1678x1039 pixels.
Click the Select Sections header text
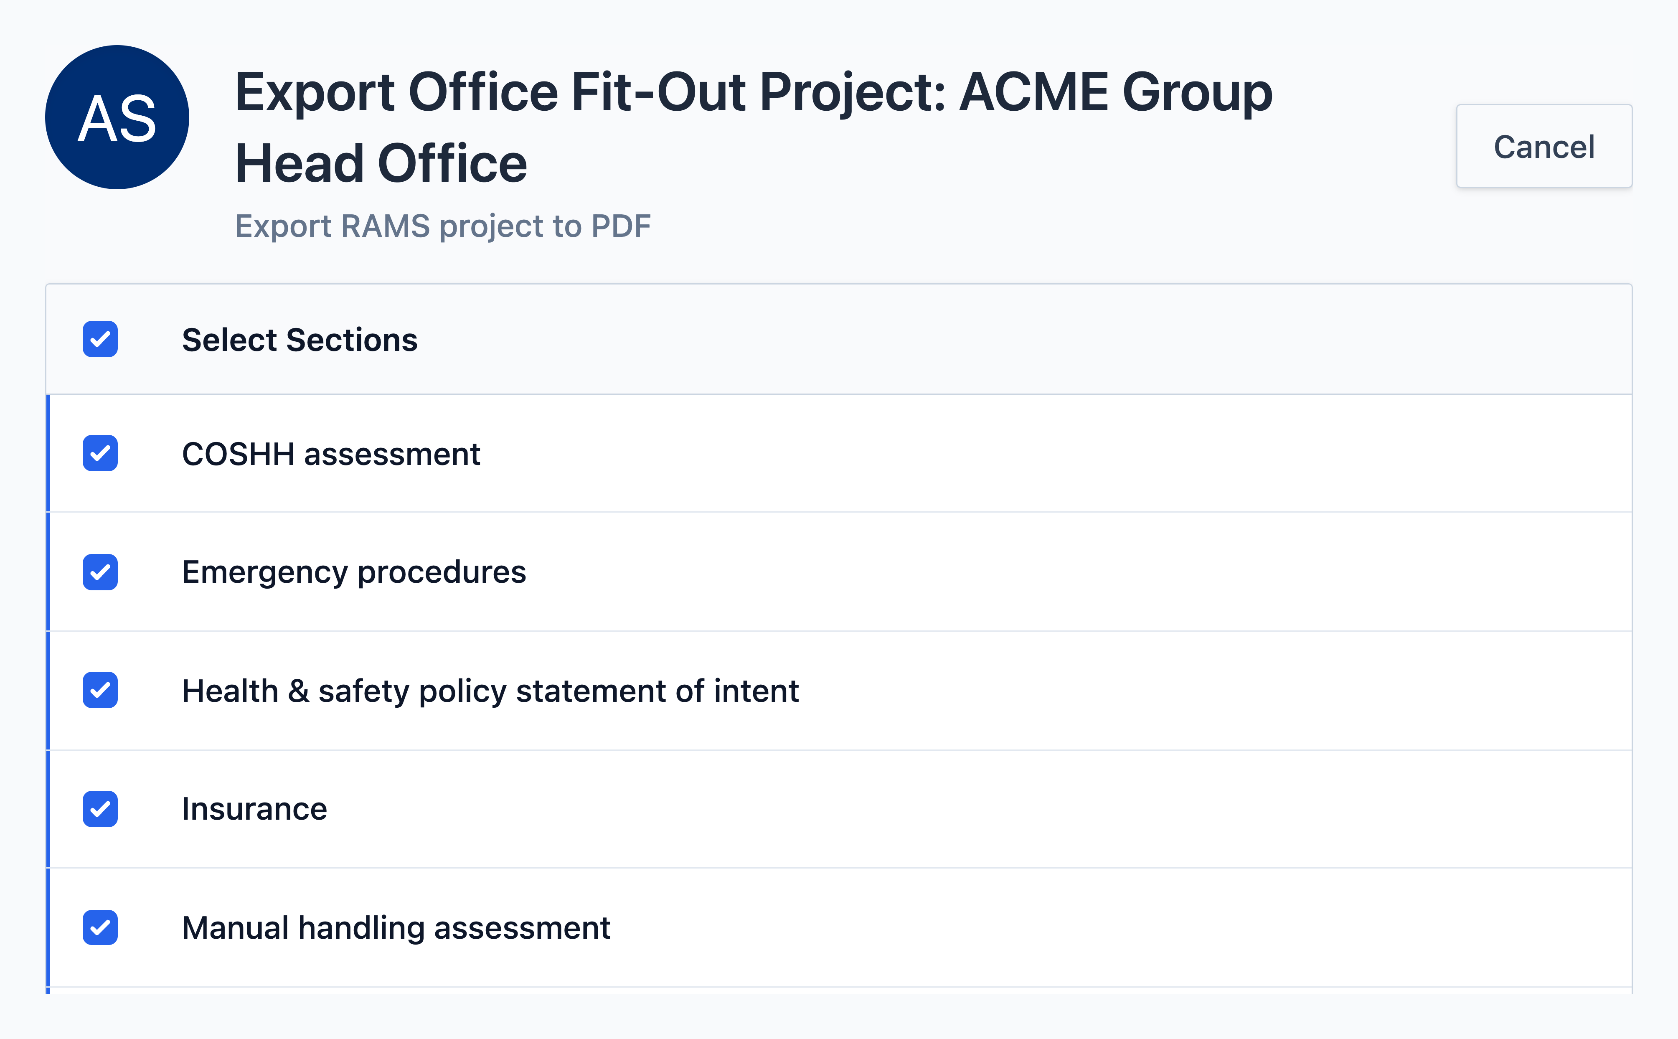(x=300, y=340)
